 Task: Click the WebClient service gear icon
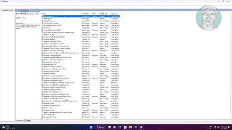click(42, 28)
